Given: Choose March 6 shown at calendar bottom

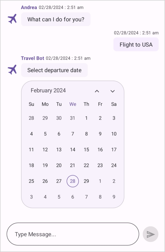Looking at the screenshot, I should tap(72, 197).
